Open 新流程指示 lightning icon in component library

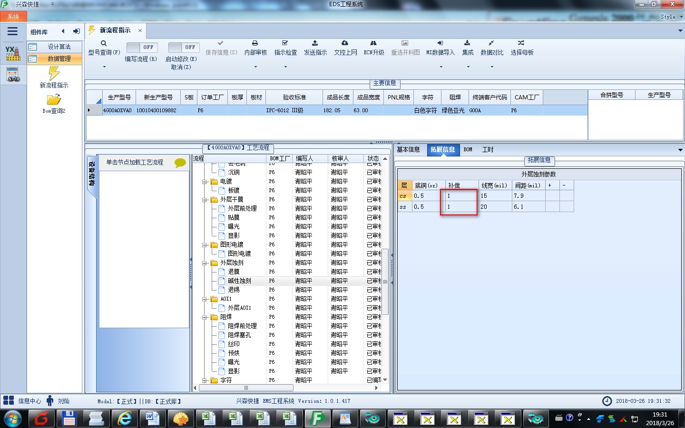pyautogui.click(x=54, y=73)
